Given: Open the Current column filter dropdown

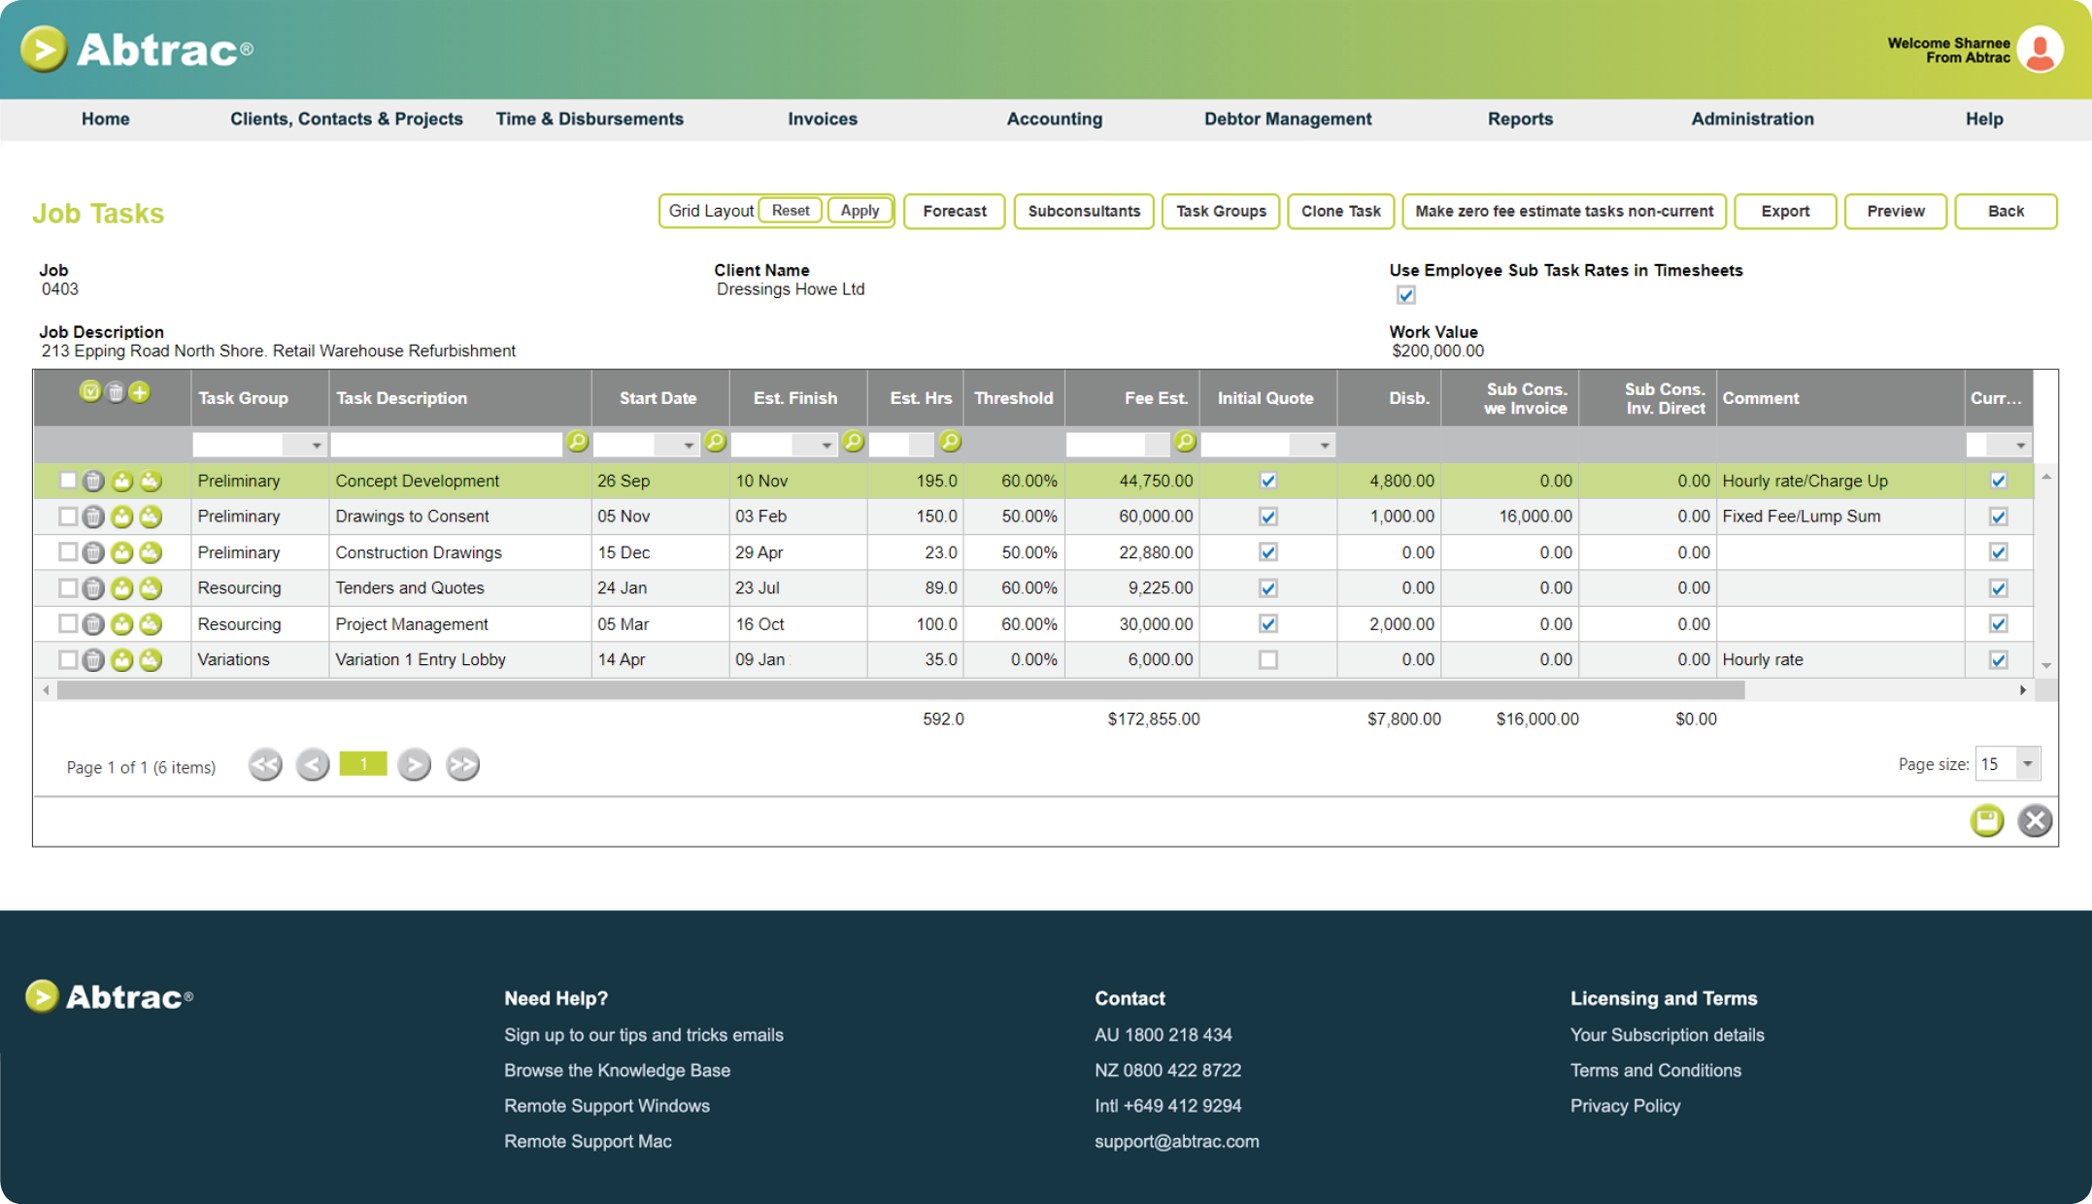Looking at the screenshot, I should 2021,445.
